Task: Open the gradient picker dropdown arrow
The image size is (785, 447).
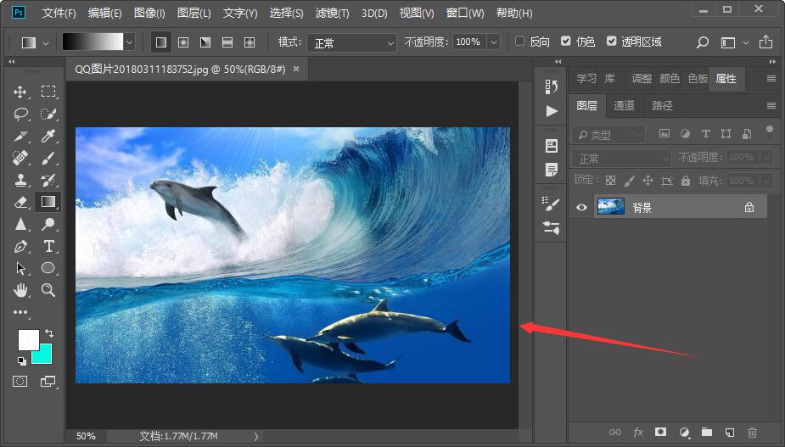Action: pyautogui.click(x=129, y=42)
